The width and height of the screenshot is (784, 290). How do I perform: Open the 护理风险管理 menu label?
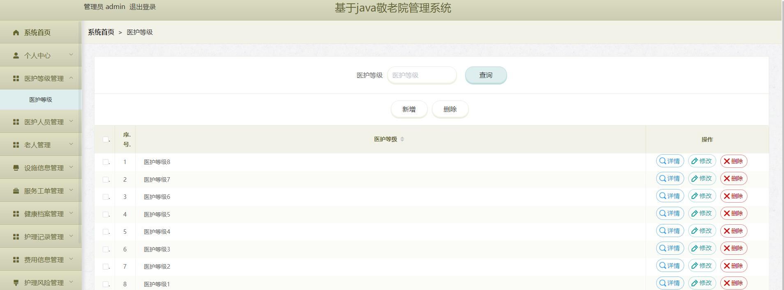44,283
